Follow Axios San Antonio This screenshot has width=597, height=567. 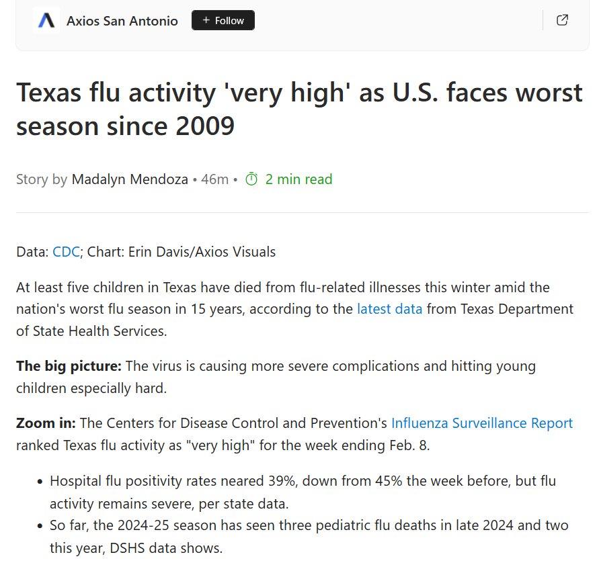[x=223, y=21]
